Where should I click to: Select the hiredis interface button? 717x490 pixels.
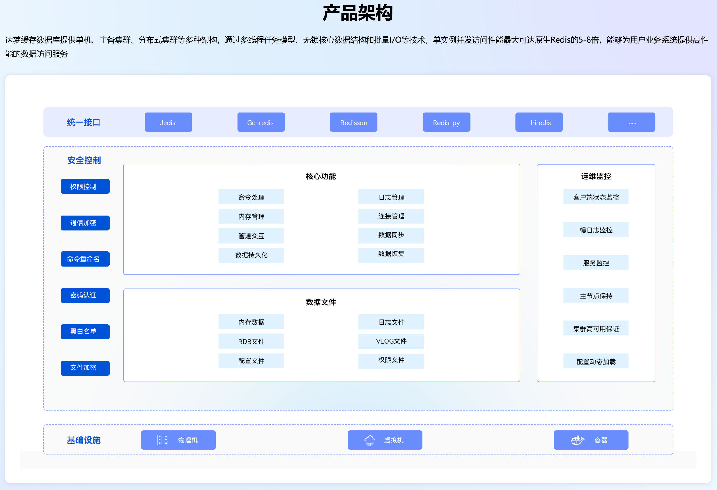pyautogui.click(x=539, y=122)
